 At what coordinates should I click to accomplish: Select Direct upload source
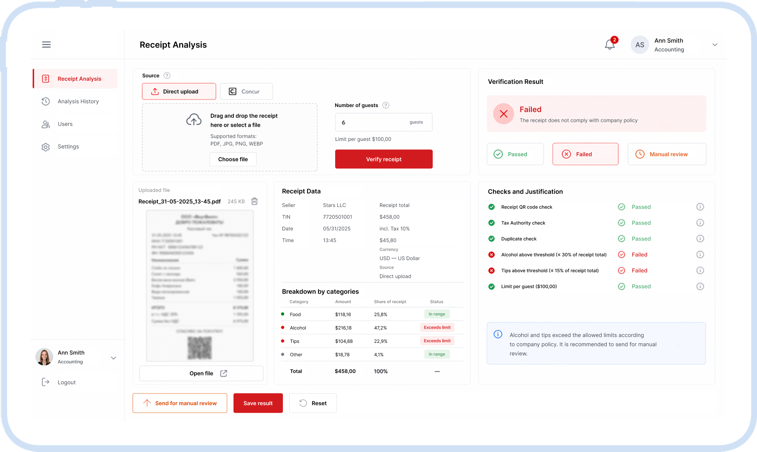point(179,91)
